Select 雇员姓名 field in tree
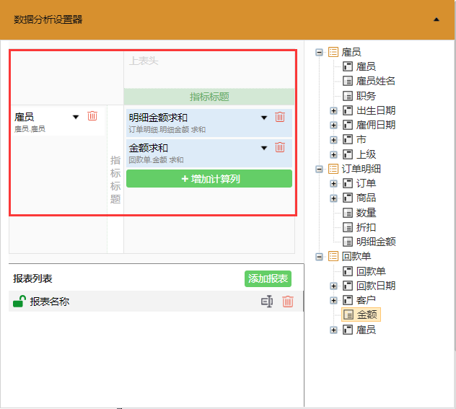The image size is (456, 409). (x=375, y=81)
